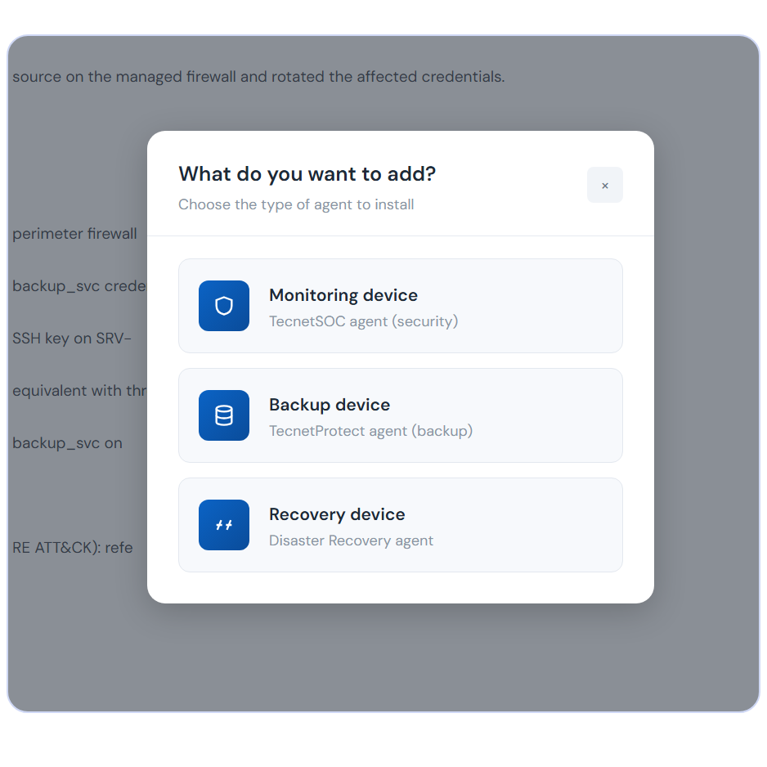Click the 'RE ATT&CK): refe' background text
The image size is (767, 767).
coord(73,547)
